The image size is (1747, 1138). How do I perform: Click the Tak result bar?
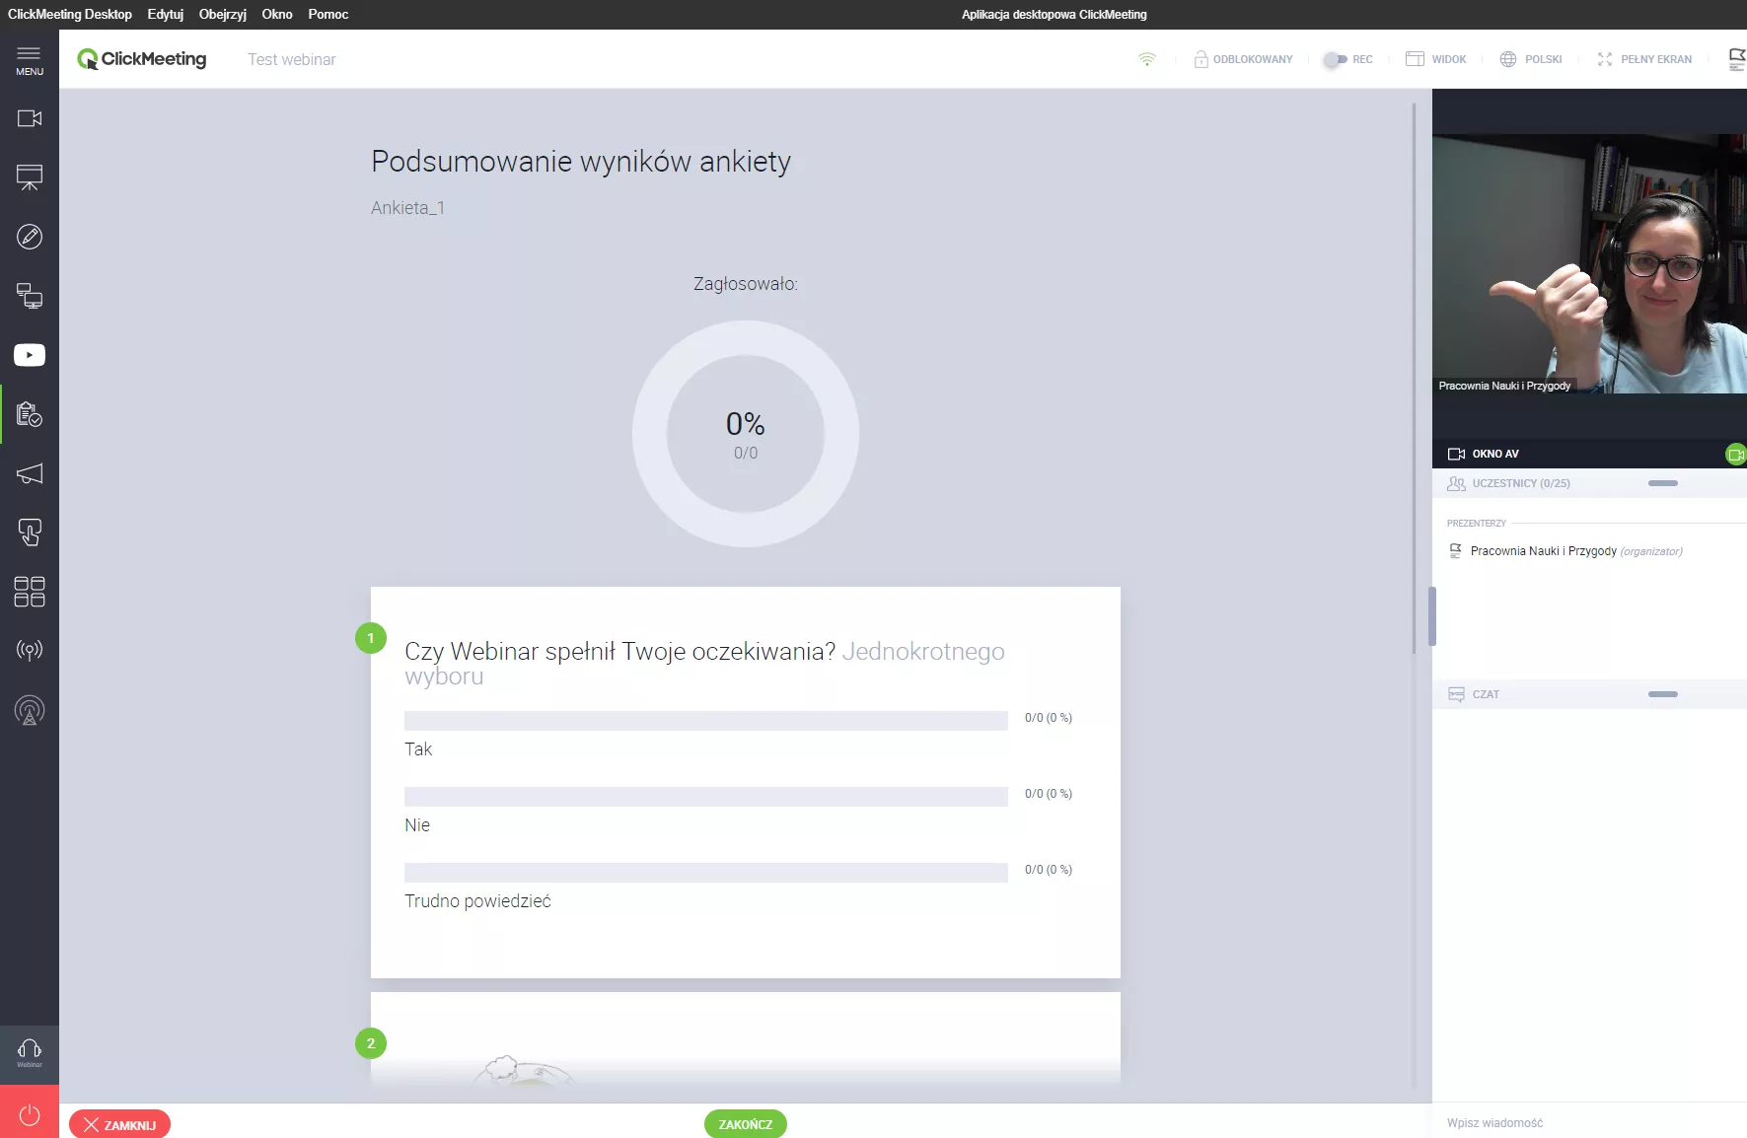coord(705,720)
